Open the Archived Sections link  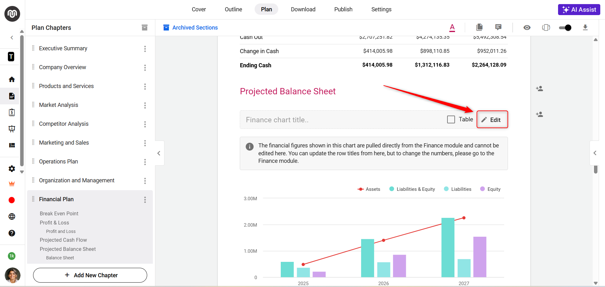tap(191, 28)
